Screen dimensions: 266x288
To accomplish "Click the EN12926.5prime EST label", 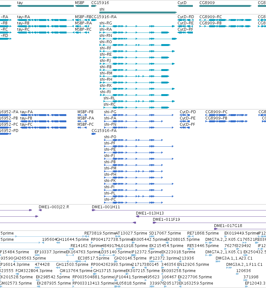I will pyautogui.click(x=193, y=265).
